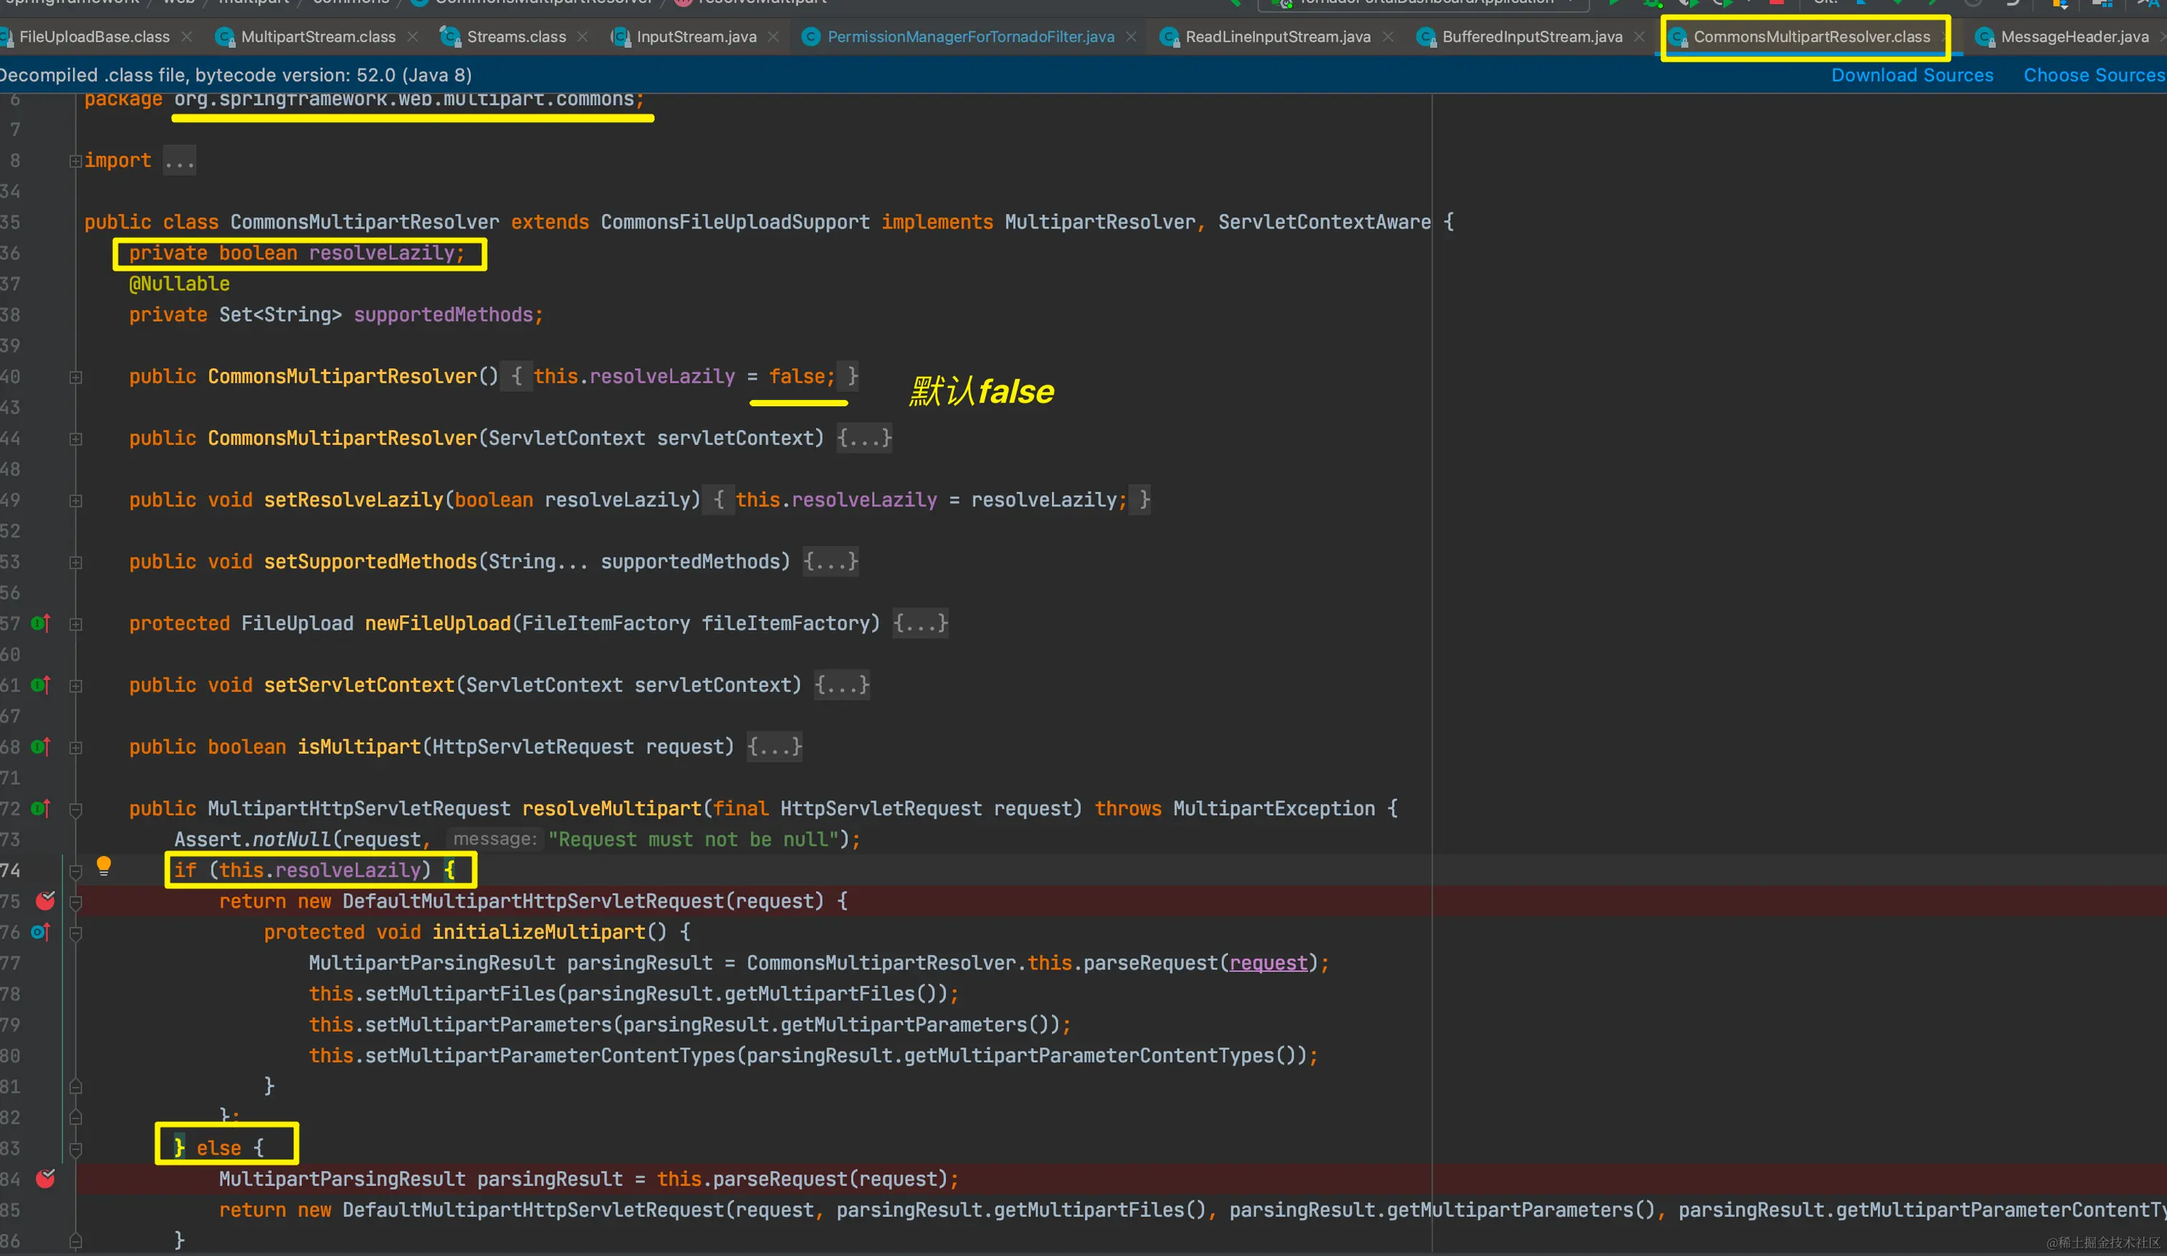Click the gutter marker beside resolveMultipart declaration

[x=39, y=809]
